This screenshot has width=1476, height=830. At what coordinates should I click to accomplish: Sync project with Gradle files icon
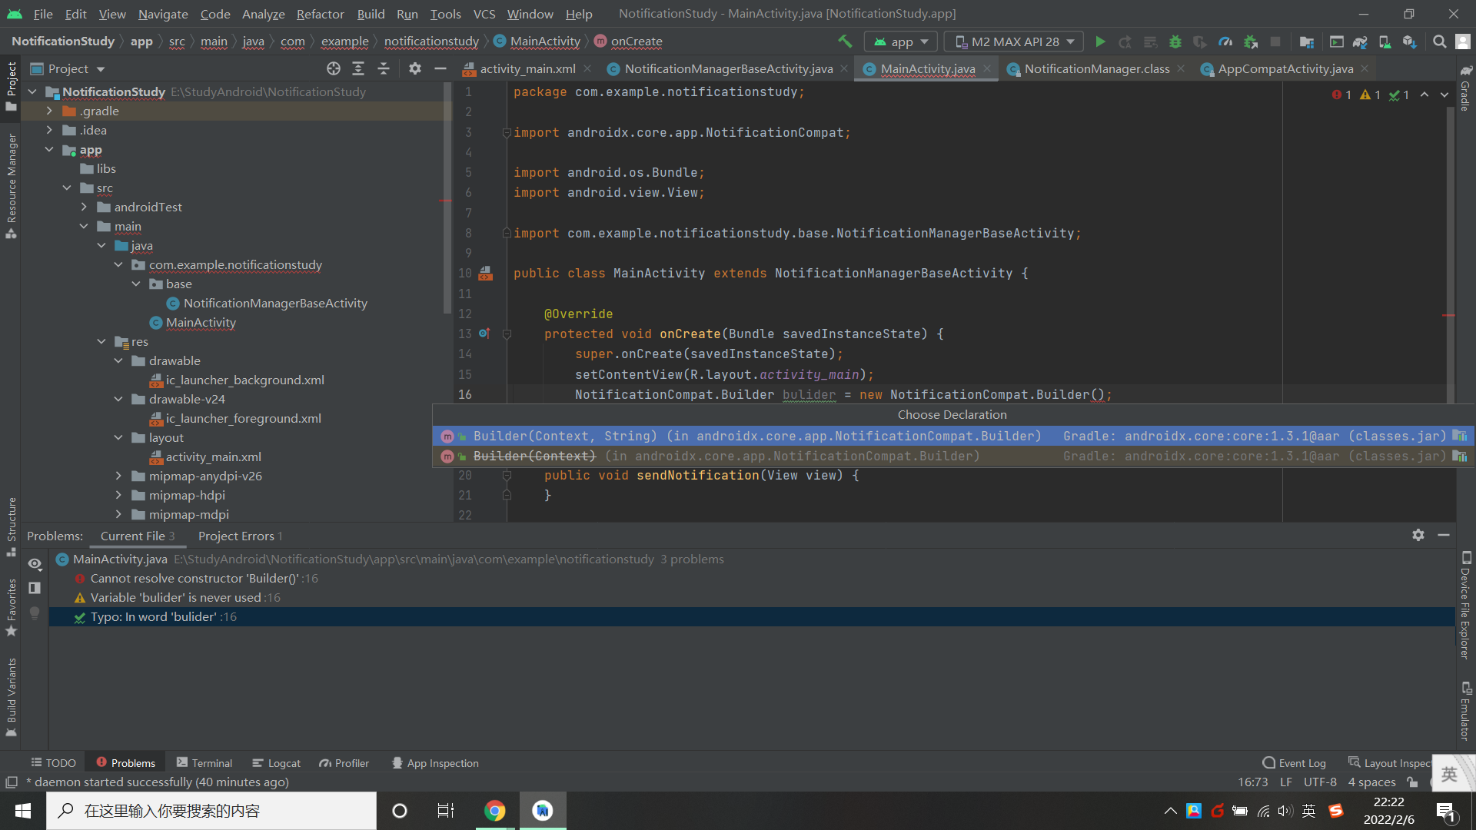pyautogui.click(x=1360, y=41)
